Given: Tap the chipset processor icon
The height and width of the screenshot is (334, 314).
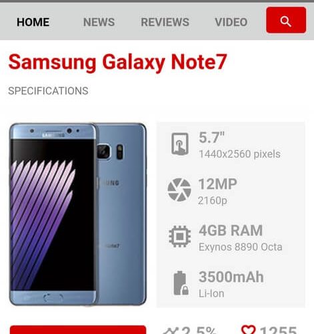Looking at the screenshot, I should [179, 236].
